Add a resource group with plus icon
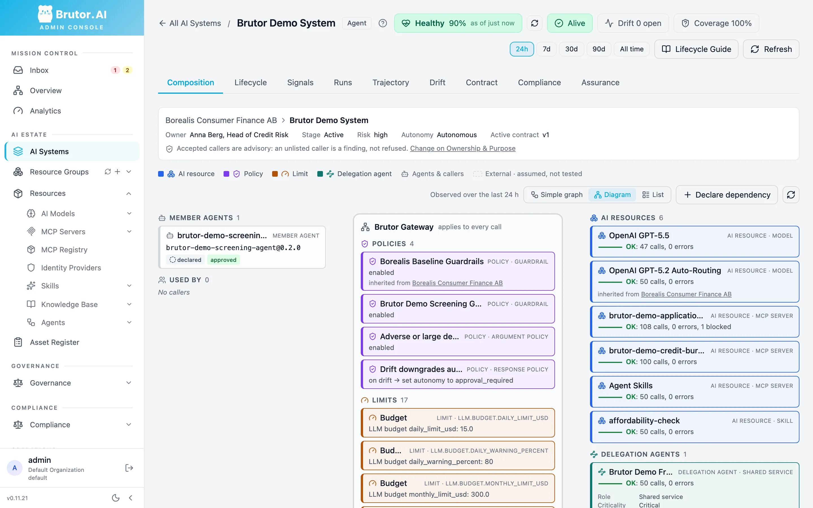Screen dimensions: 813x508 tap(118, 172)
